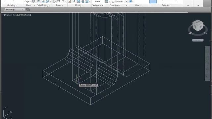Click the navigation bar on the right
The image size is (212, 119).
207,63
